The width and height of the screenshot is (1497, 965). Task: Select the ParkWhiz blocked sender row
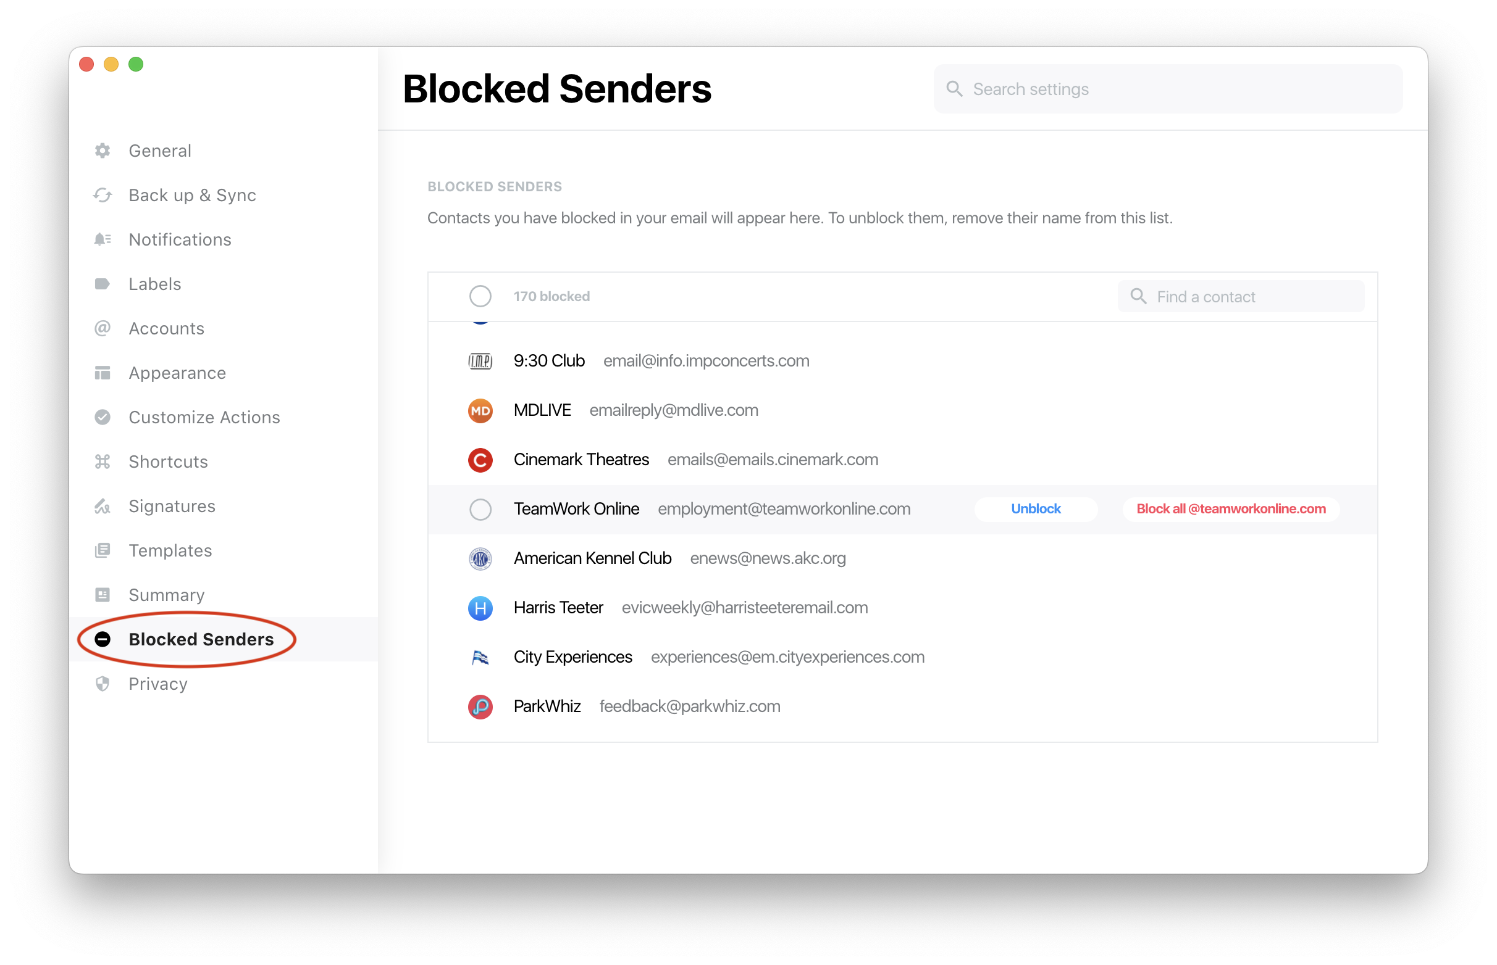click(902, 707)
